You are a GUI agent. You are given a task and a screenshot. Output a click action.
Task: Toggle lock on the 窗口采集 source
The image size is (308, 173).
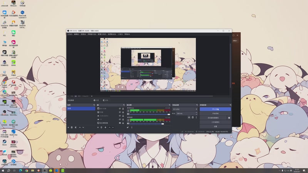coord(123,108)
